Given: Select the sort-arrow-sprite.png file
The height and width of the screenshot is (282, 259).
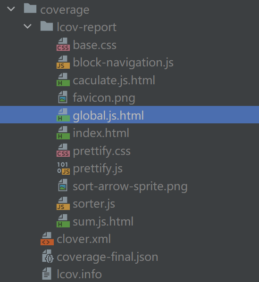Looking at the screenshot, I should click(x=130, y=186).
